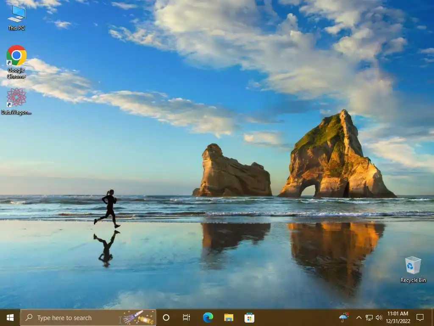Open Cortana from the taskbar circle icon
This screenshot has height=326, width=434.
coord(166,318)
